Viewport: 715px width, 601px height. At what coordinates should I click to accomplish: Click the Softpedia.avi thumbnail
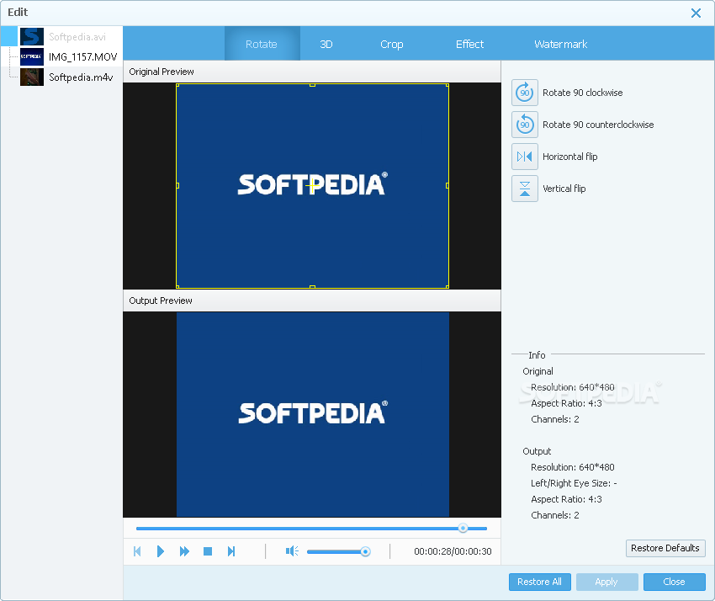32,36
